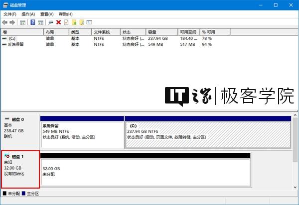Viewport: 299px width, 205px height.
Task: Select the 磁盘 0 238.47 GB disk label
Action: (x=20, y=131)
